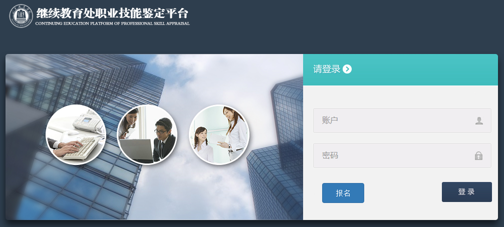Viewport: 504px width, 227px height.
Task: Click the teal login header bar
Action: (x=400, y=69)
